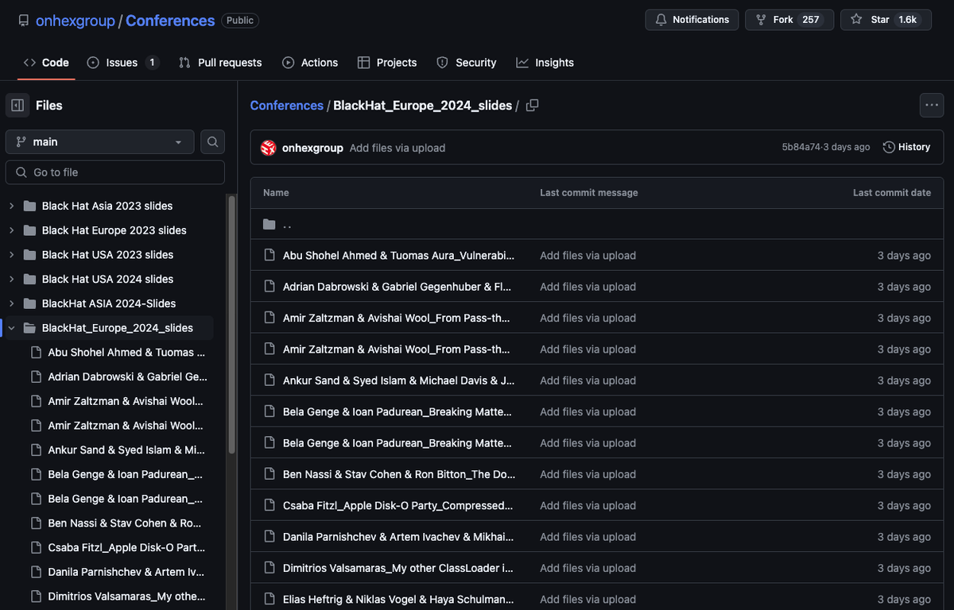Focus the Go to file input
The width and height of the screenshot is (954, 610).
click(x=115, y=172)
